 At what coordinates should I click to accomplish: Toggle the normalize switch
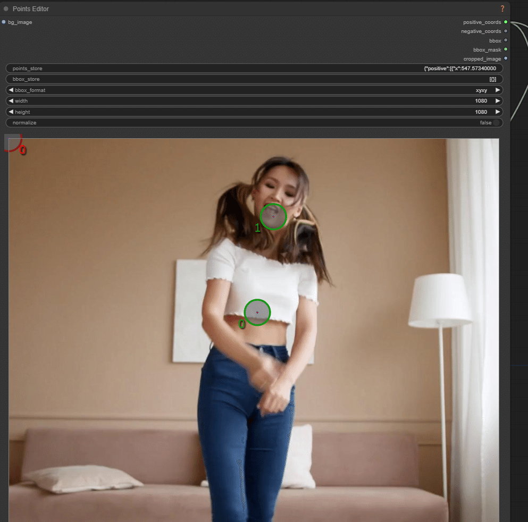coord(496,122)
